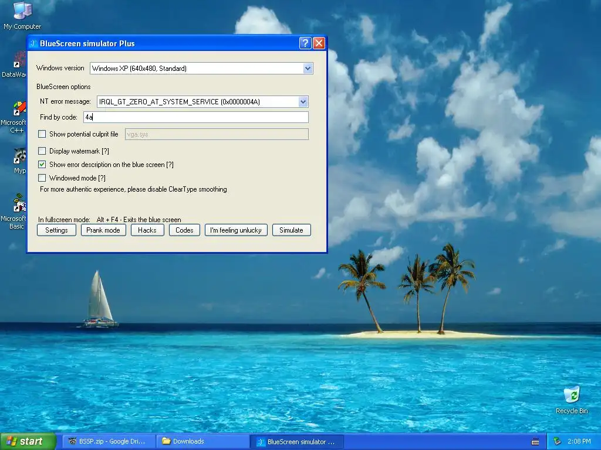
Task: Click the Windows version label
Action: pos(60,68)
